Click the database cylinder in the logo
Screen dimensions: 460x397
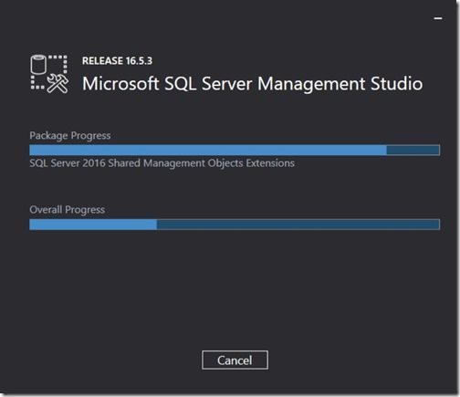point(38,64)
